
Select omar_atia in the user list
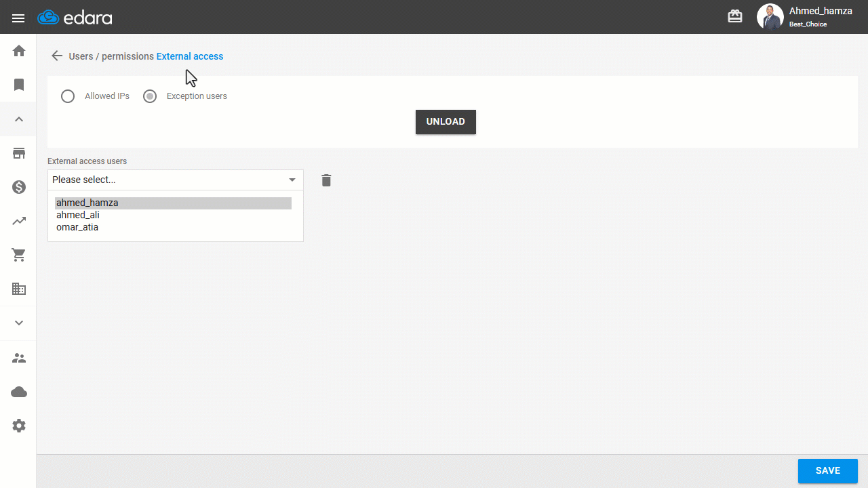click(173, 228)
